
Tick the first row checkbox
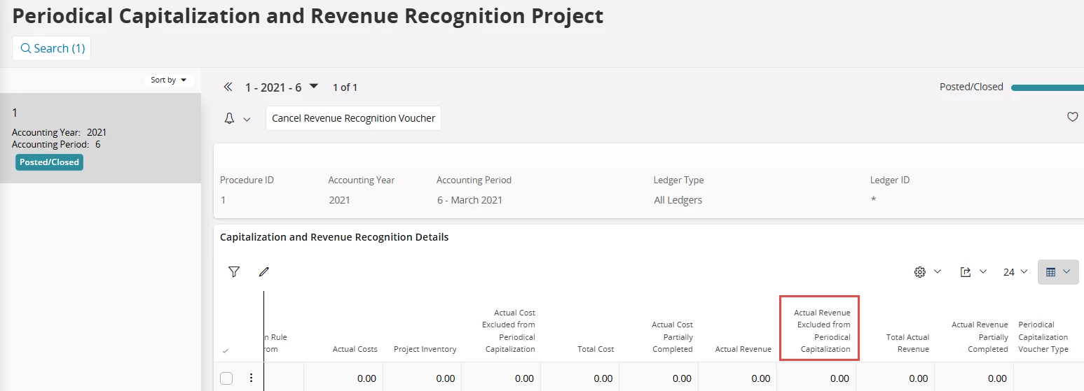(x=226, y=378)
